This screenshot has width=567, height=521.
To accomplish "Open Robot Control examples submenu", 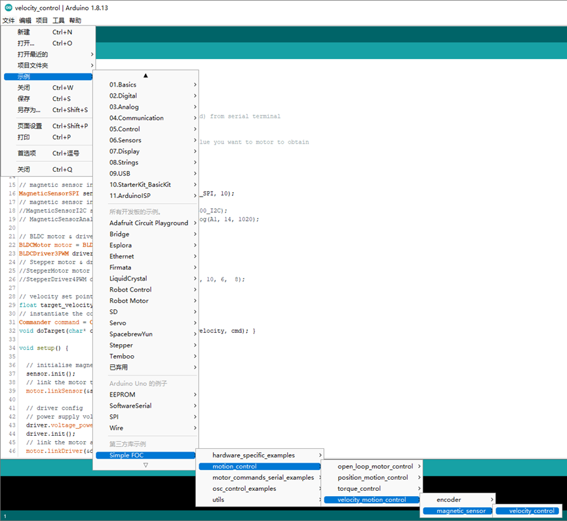I will [x=146, y=290].
